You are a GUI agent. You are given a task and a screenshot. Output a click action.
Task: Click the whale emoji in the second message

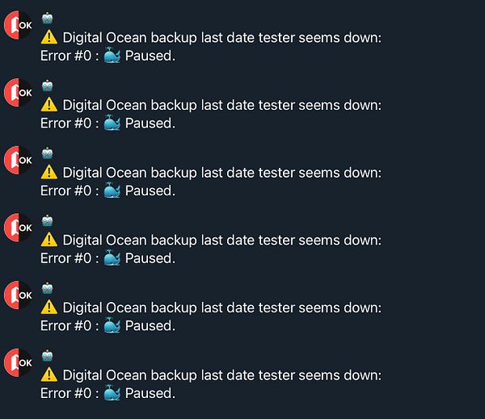coord(112,123)
